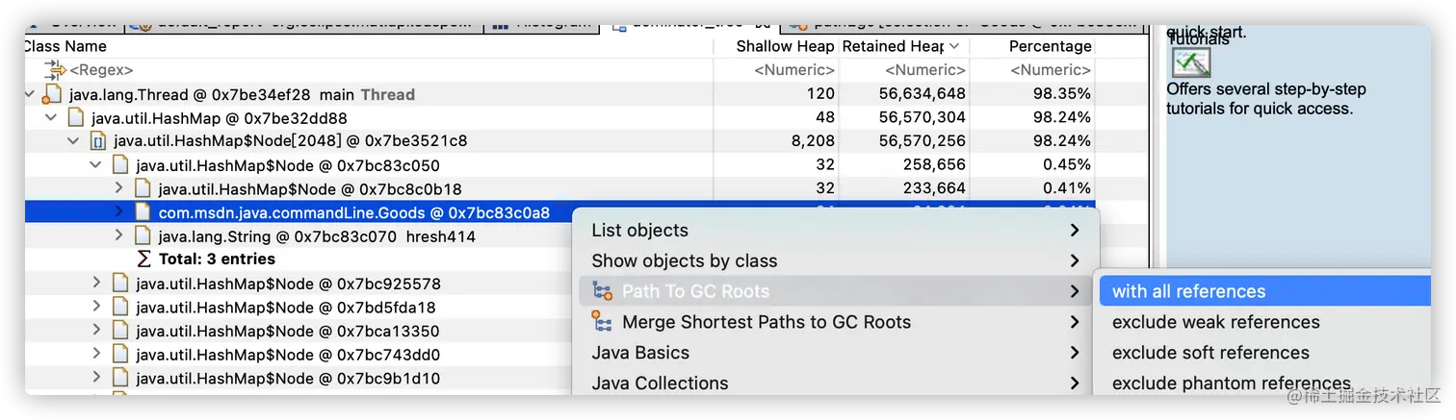Screen dimensions: 1456x420
Task: Collapse the java.lang.Thread main node
Action: (30, 94)
